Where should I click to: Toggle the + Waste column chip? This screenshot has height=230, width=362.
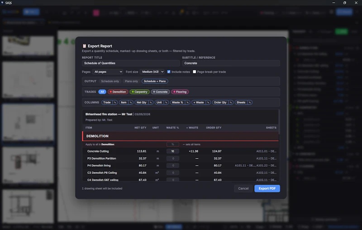(199, 102)
